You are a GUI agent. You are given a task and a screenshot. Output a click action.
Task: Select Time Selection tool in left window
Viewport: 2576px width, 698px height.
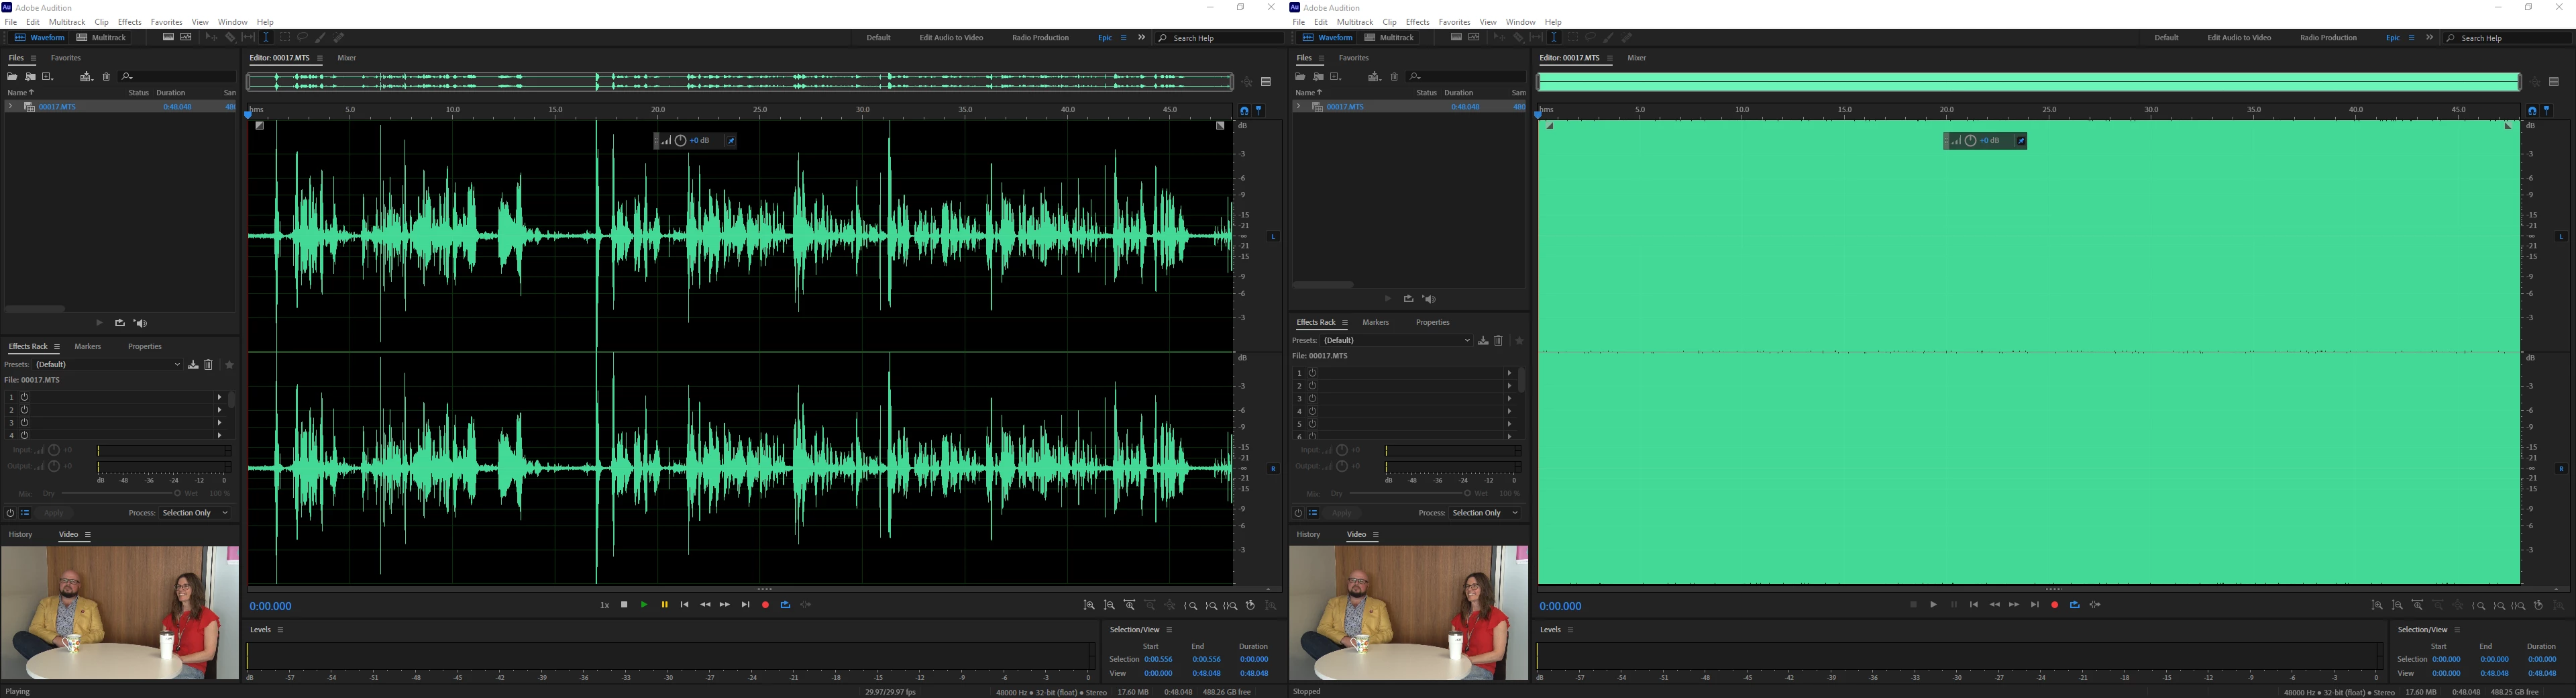[x=266, y=38]
